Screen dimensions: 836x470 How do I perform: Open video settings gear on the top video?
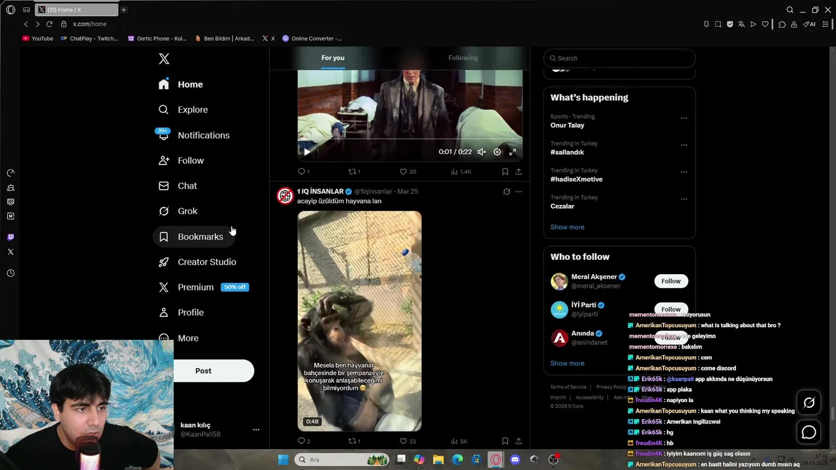click(497, 151)
